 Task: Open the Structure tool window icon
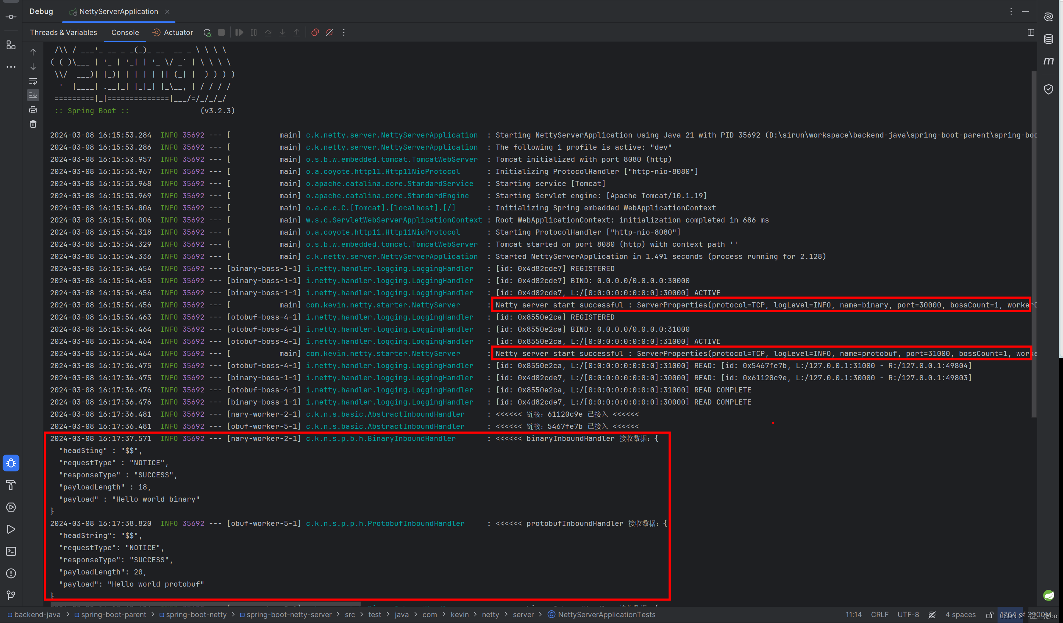pos(11,45)
